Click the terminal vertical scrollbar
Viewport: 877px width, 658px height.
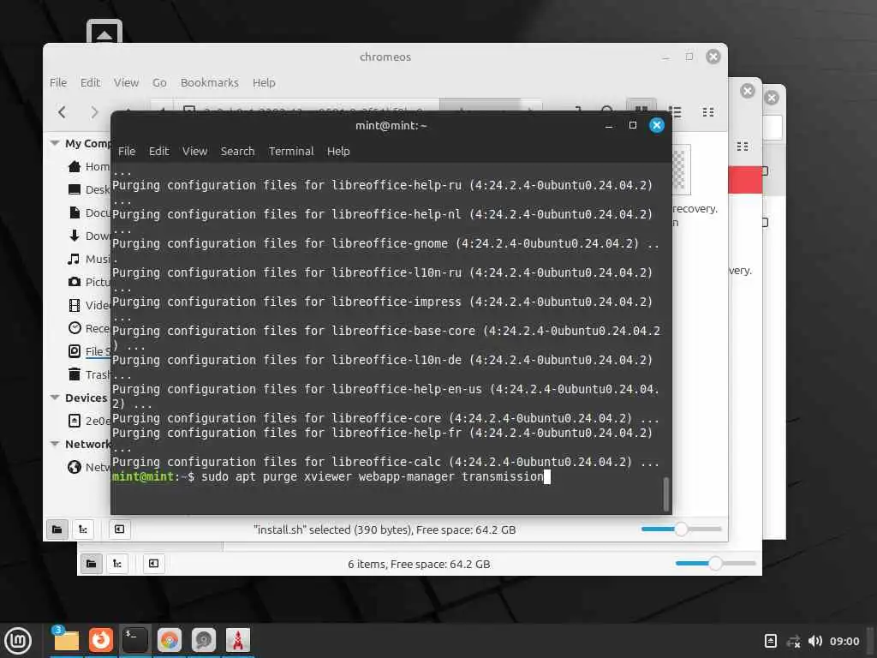click(x=665, y=494)
